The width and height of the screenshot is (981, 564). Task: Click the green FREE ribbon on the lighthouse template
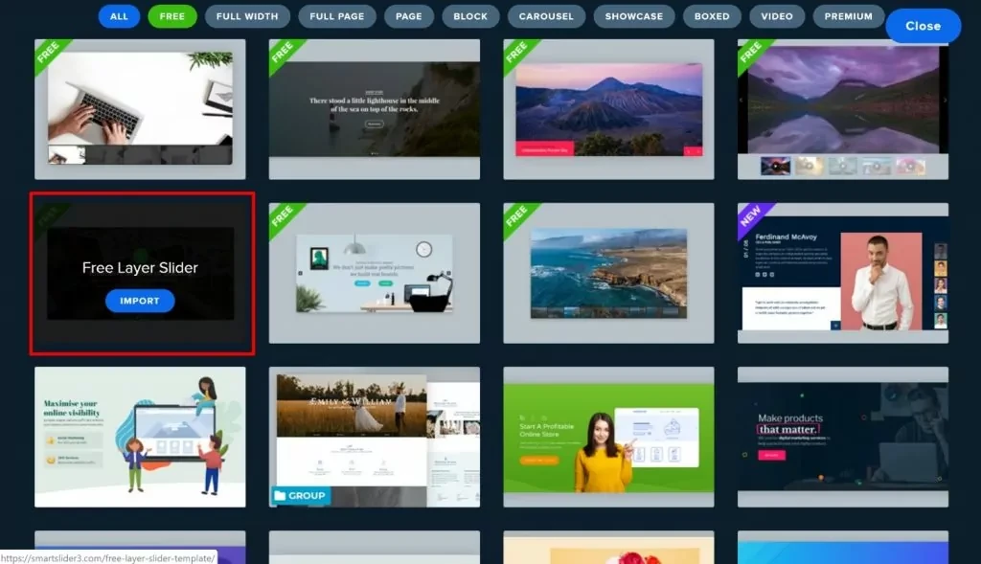[283, 52]
